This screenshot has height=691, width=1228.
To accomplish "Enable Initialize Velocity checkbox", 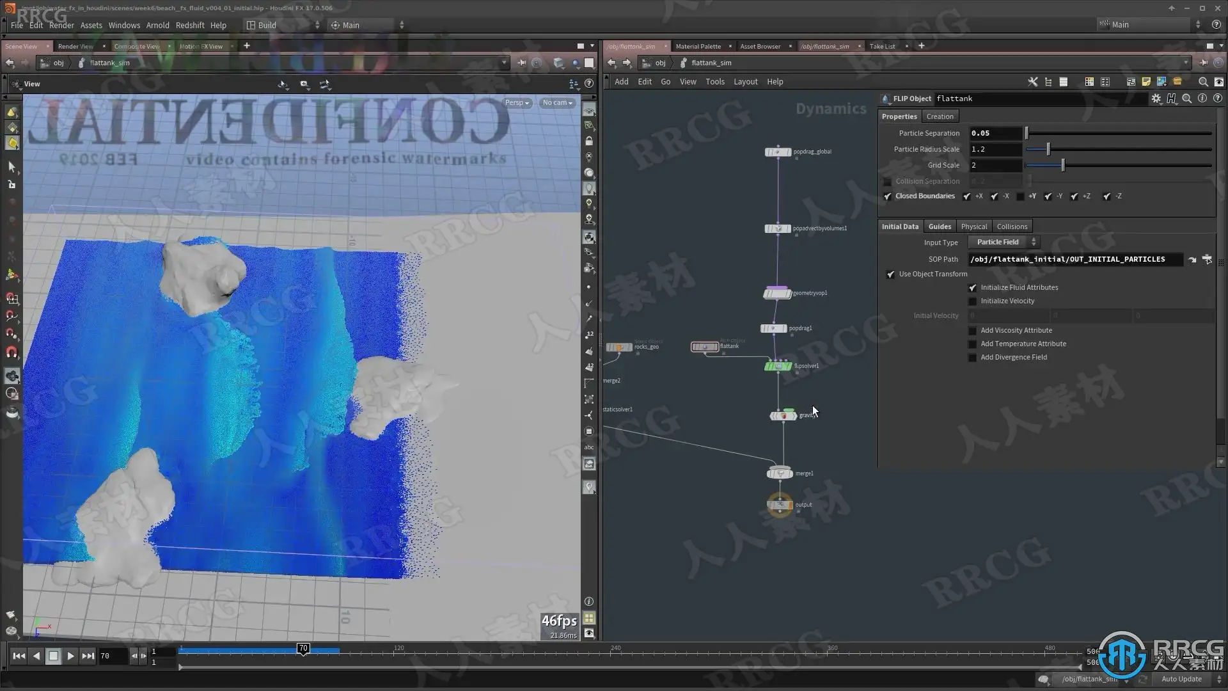I will 973,301.
